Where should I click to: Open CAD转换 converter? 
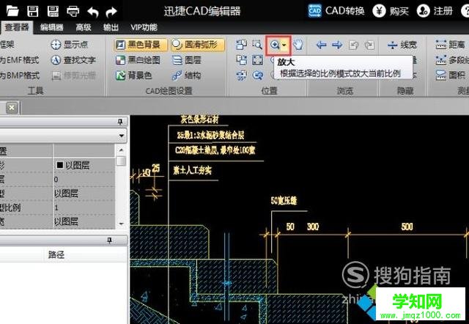point(336,11)
